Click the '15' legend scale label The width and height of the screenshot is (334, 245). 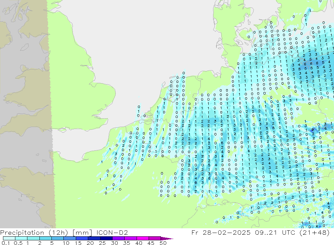coord(78,243)
